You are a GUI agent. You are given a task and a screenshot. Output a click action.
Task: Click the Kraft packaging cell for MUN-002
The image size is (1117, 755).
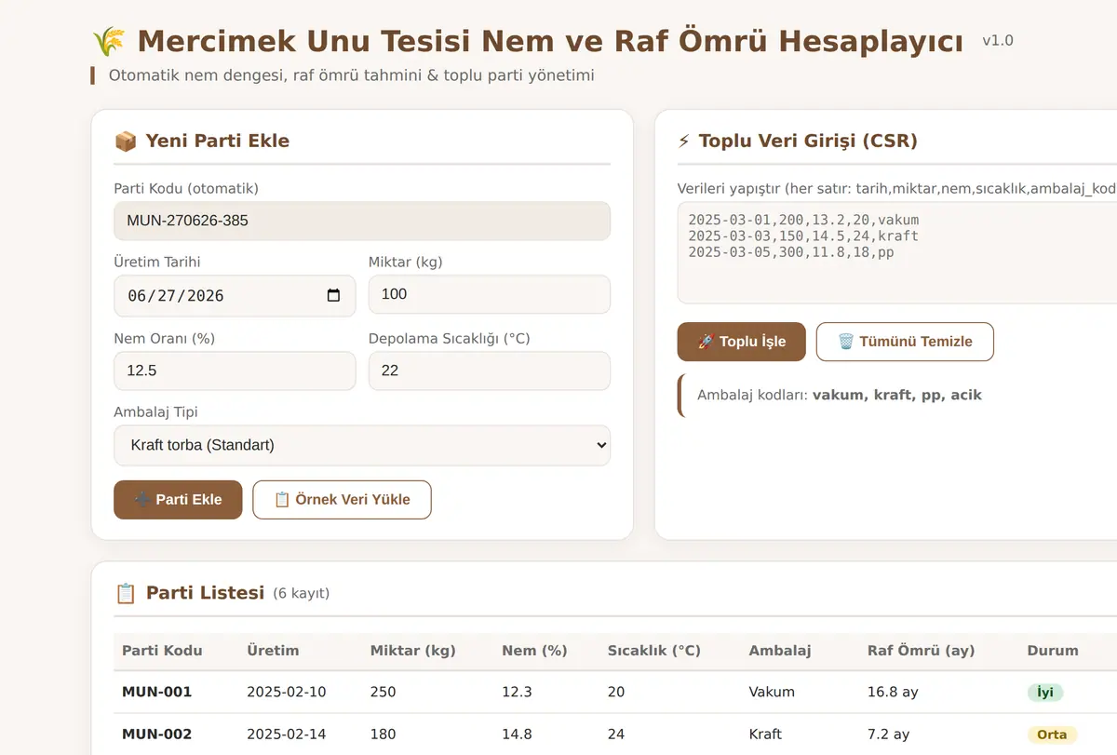click(x=765, y=735)
